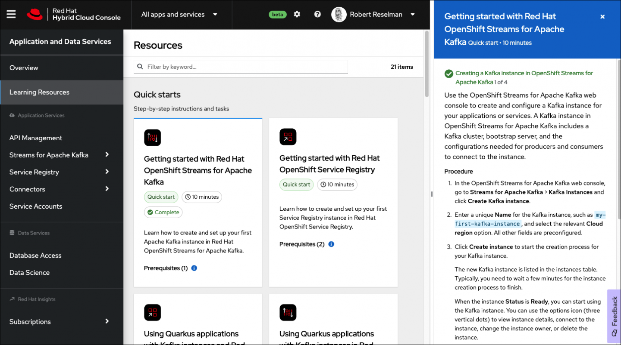The image size is (621, 345).
Task: Open the hamburger navigation menu
Action: pyautogui.click(x=11, y=14)
